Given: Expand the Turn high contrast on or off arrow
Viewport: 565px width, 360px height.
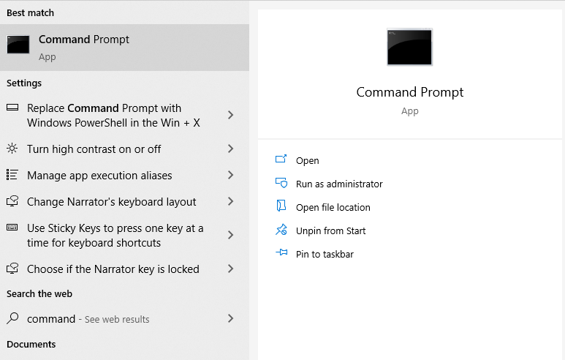Looking at the screenshot, I should 230,149.
